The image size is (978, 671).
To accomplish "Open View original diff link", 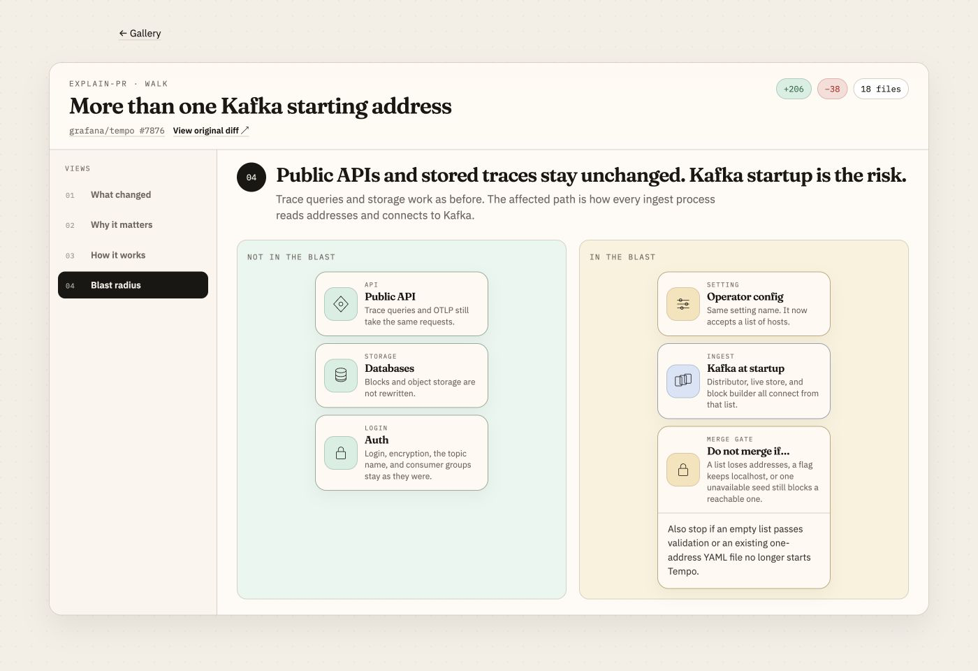I will tap(211, 131).
